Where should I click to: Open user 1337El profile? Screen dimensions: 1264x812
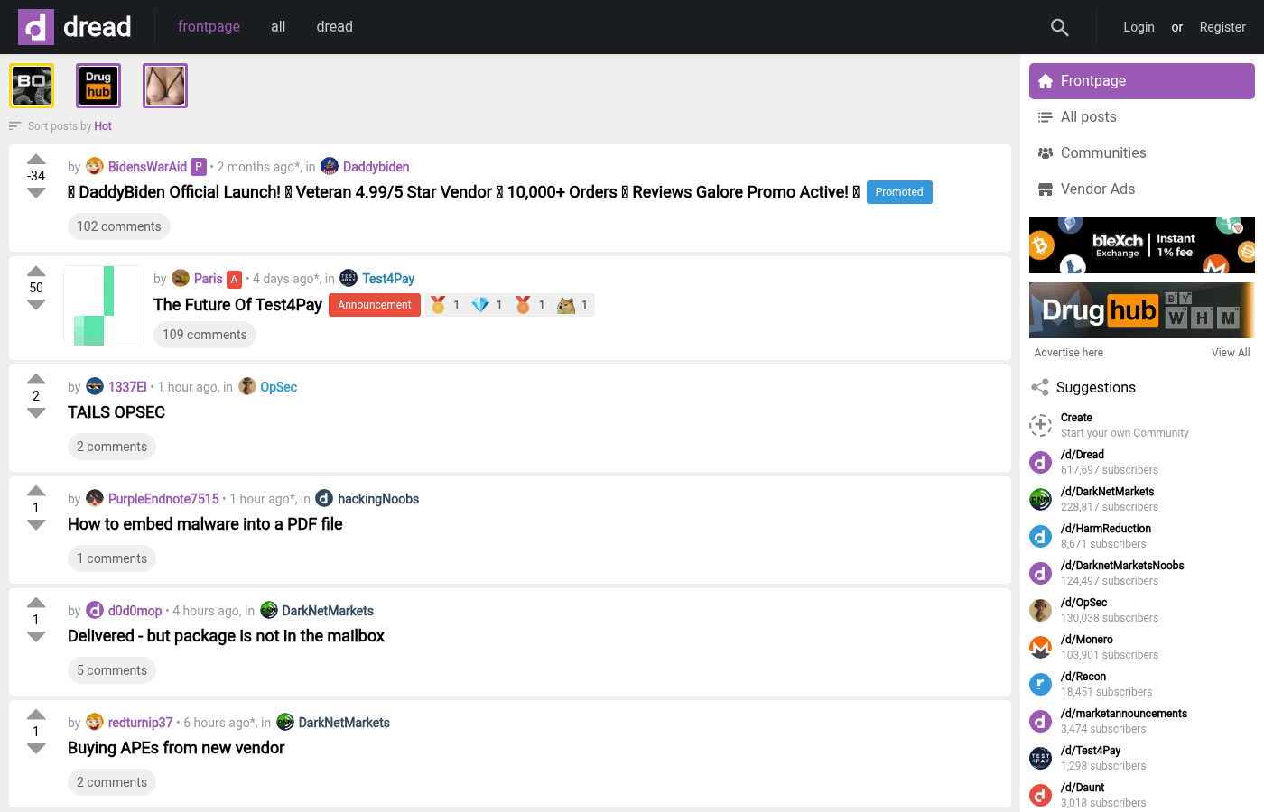(x=127, y=387)
